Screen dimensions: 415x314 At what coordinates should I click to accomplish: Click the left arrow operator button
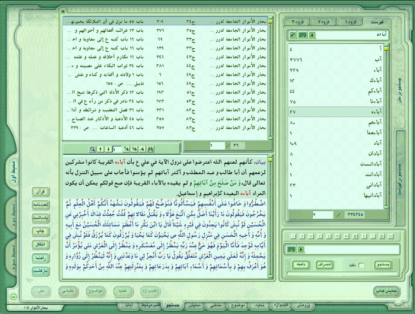[x=346, y=236]
